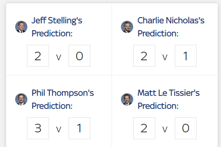Open Phil Thompson's Prediction heading
Image resolution: width=221 pixels, height=147 pixels.
coord(63,99)
